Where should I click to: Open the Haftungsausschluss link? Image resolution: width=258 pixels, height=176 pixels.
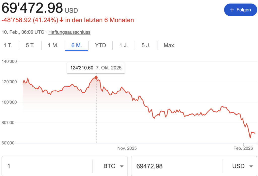[69, 32]
